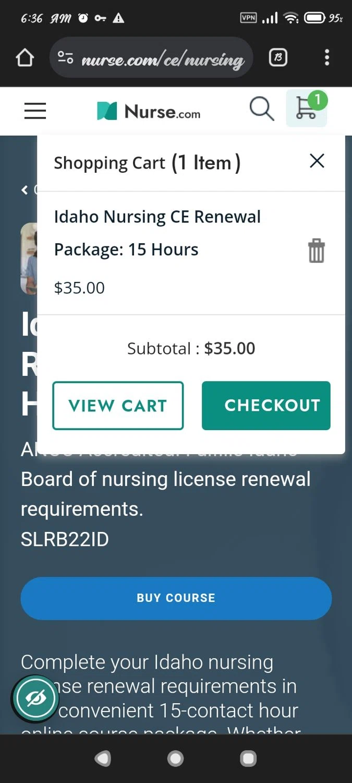Viewport: 352px width, 783px height.
Task: Toggle the floating eye visibility button
Action: pos(35,698)
